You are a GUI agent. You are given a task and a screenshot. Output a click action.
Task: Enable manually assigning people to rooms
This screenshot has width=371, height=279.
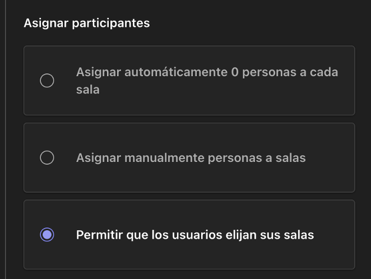tap(47, 158)
